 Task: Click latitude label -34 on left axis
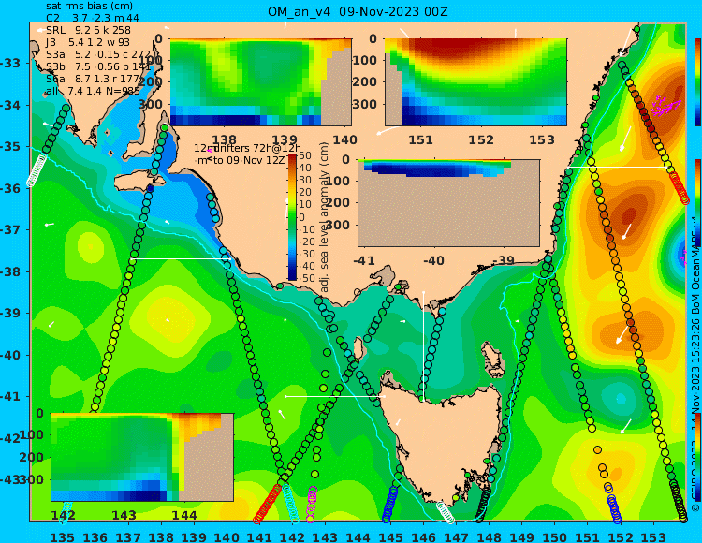(10, 105)
